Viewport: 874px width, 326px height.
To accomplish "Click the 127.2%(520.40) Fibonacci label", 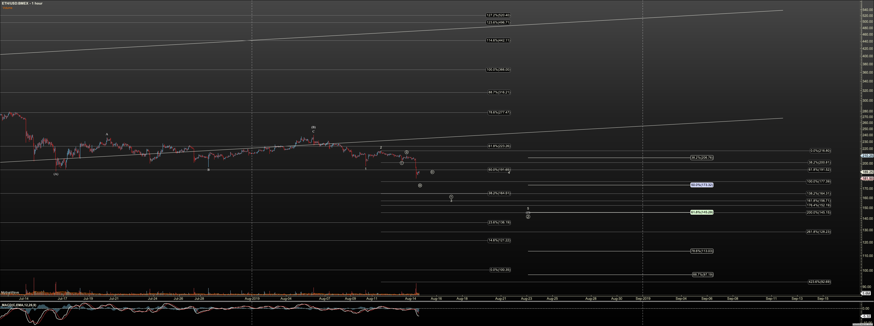I will click(498, 15).
